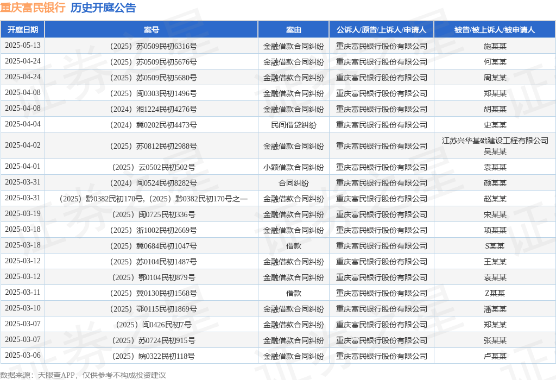Viewport: 556px width, 380px height.
Task: Click defendant 潘某某
Action: coord(495,309)
